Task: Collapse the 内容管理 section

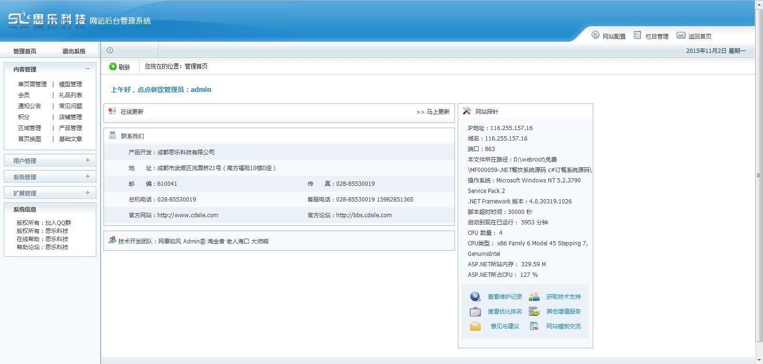Action: tap(88, 69)
